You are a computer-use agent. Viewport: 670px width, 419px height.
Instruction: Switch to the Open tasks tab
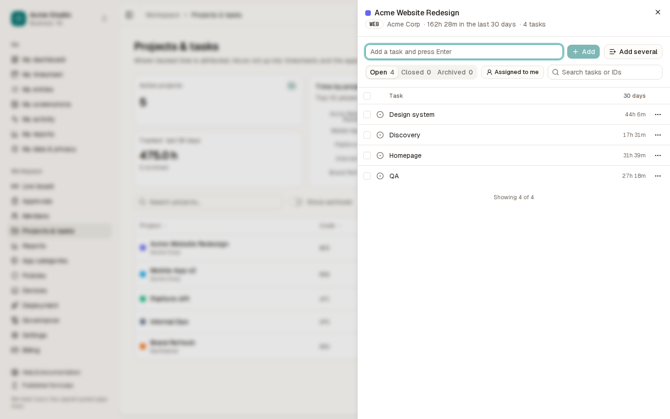pos(382,72)
